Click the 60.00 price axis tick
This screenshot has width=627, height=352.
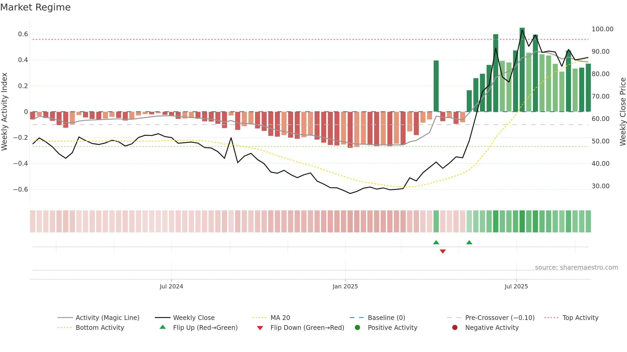[x=601, y=119]
